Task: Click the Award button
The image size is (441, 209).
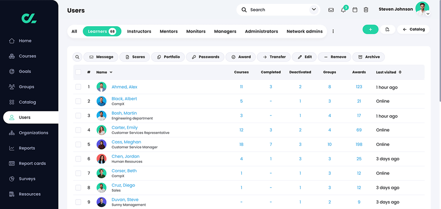Action: (x=240, y=57)
